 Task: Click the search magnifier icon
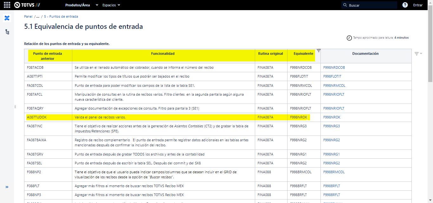tap(345, 5)
